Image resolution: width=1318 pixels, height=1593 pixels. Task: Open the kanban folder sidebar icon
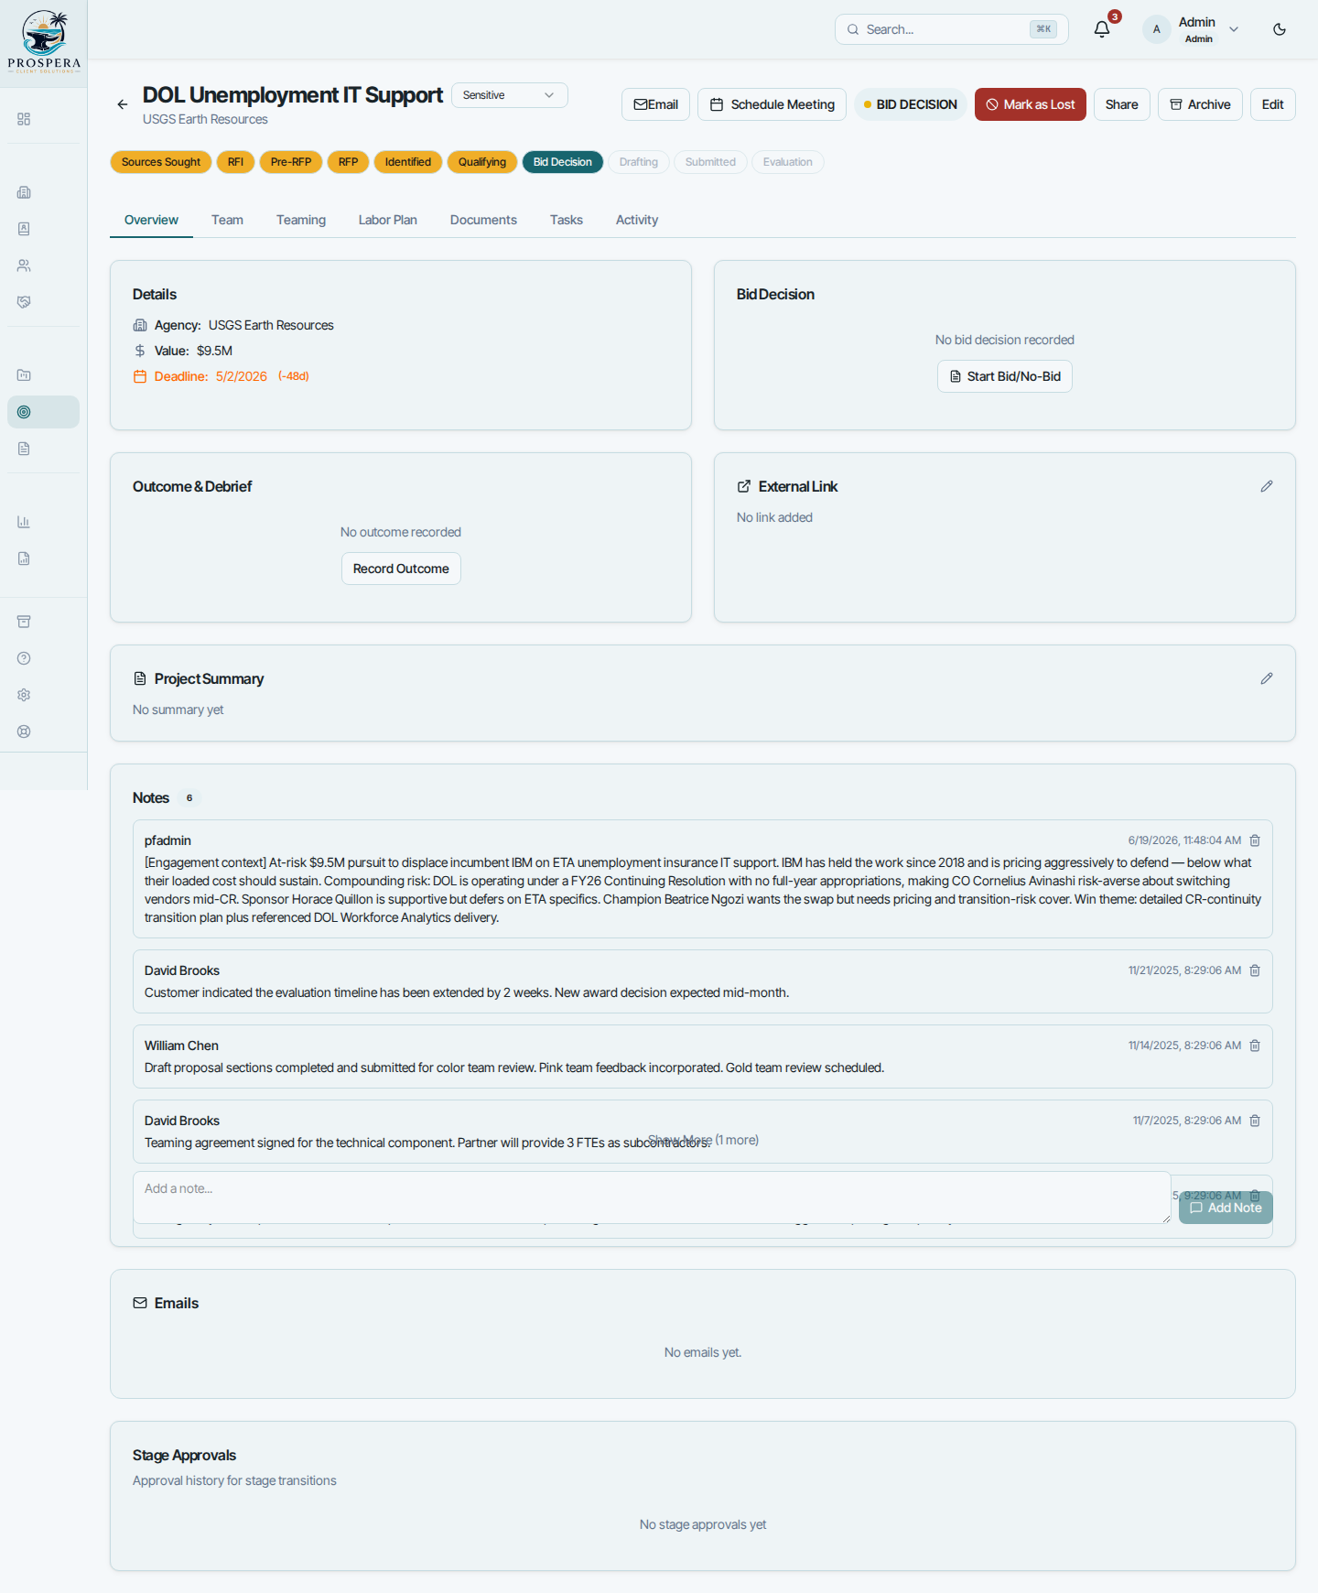click(24, 375)
